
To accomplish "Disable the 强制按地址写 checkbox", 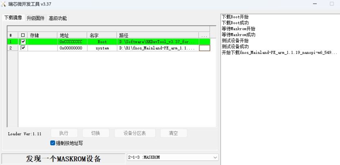I will (x=53, y=143).
